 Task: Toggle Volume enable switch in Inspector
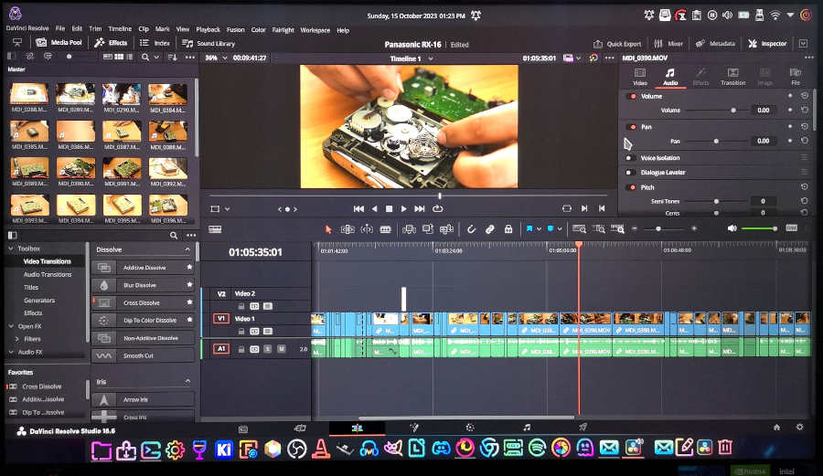[x=632, y=97]
